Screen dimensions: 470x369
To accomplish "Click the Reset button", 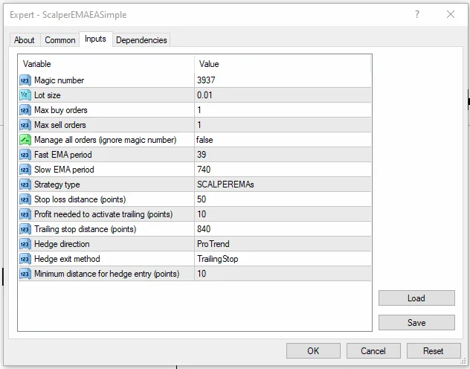I will (434, 350).
